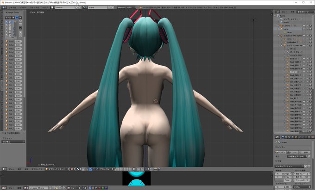Image resolution: width=315 pixels, height=190 pixels.
Task: Select the rotate manipulator icon
Action: (x=94, y=169)
